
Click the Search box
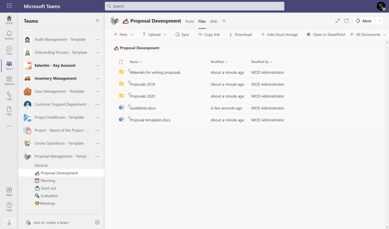coord(194,6)
